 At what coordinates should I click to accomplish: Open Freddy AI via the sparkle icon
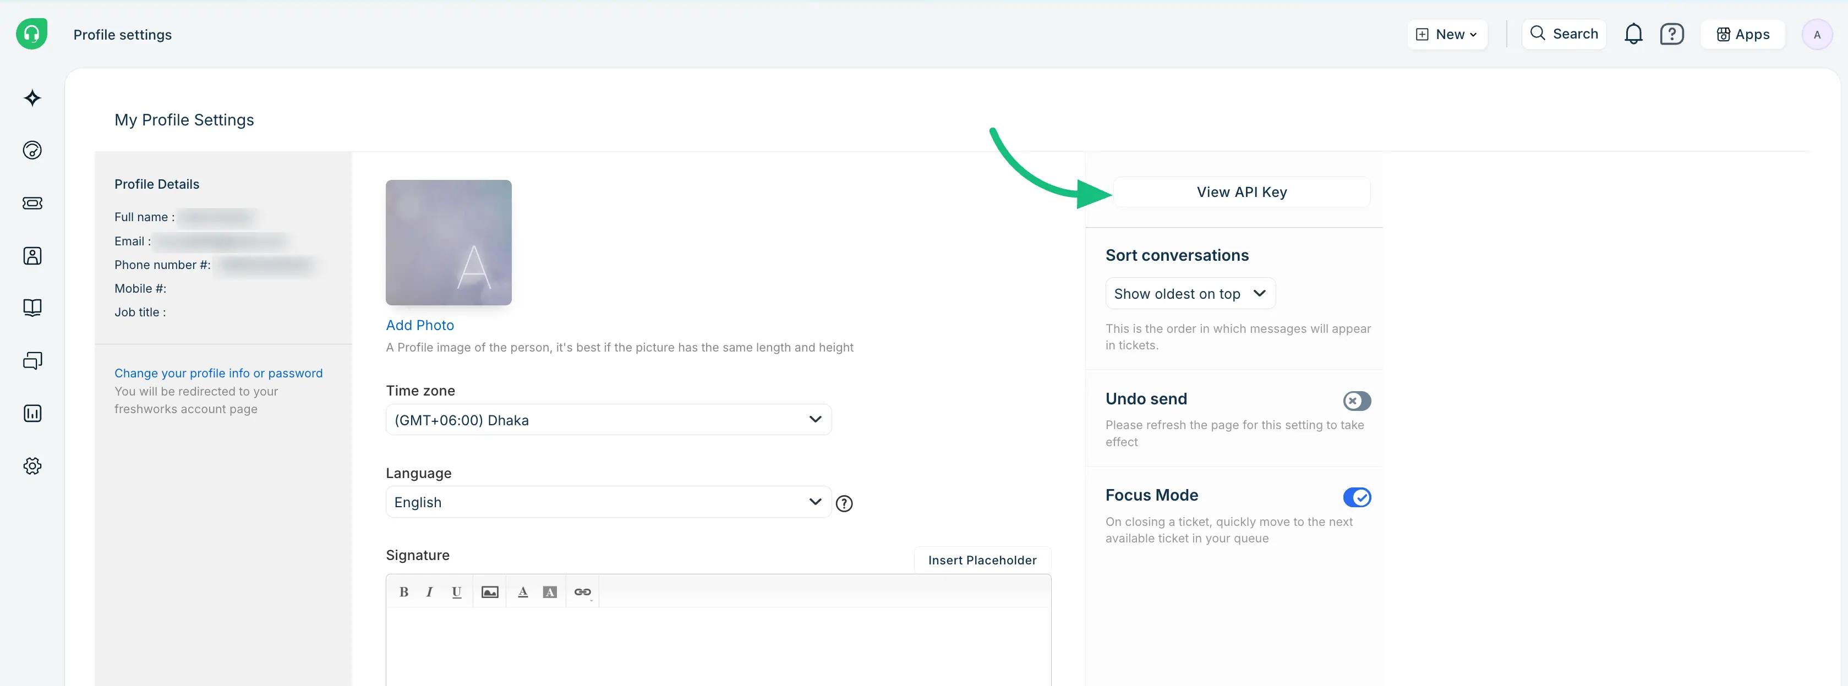tap(32, 98)
